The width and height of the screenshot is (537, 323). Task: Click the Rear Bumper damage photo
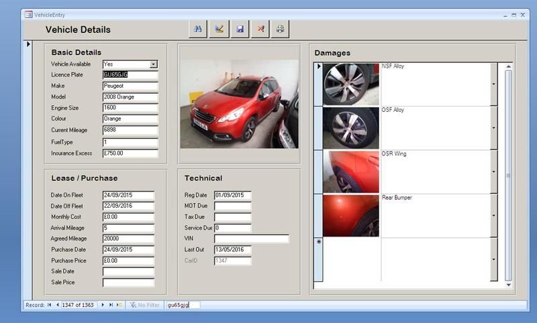(x=351, y=216)
